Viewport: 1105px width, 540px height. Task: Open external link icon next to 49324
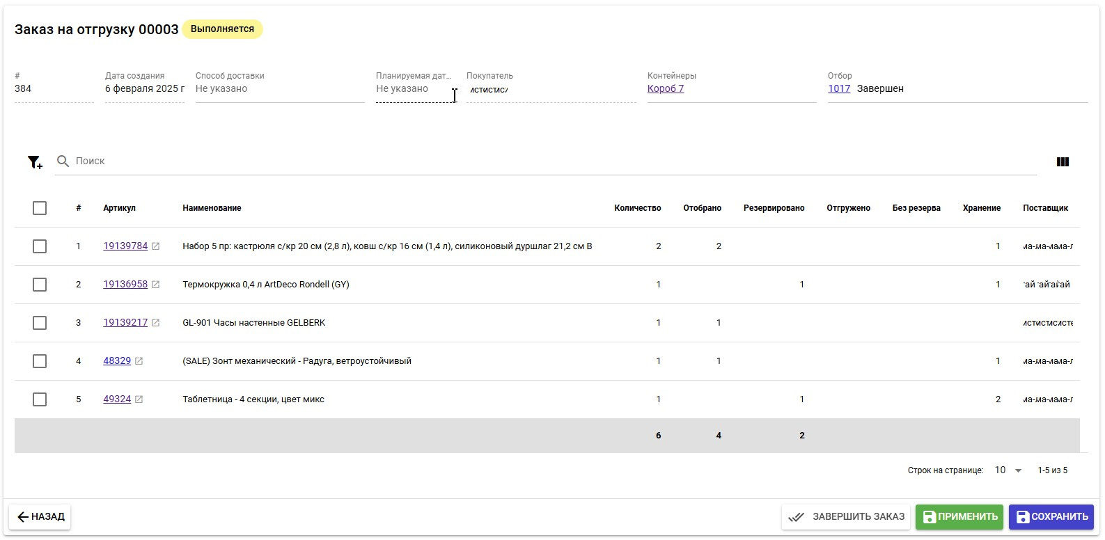pos(139,399)
